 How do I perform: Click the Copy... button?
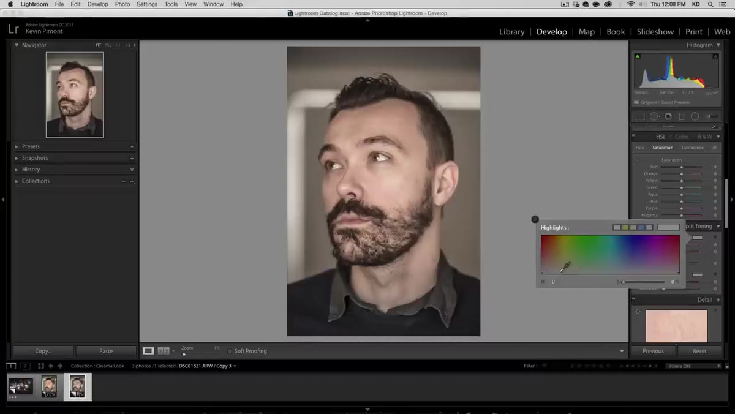click(43, 351)
